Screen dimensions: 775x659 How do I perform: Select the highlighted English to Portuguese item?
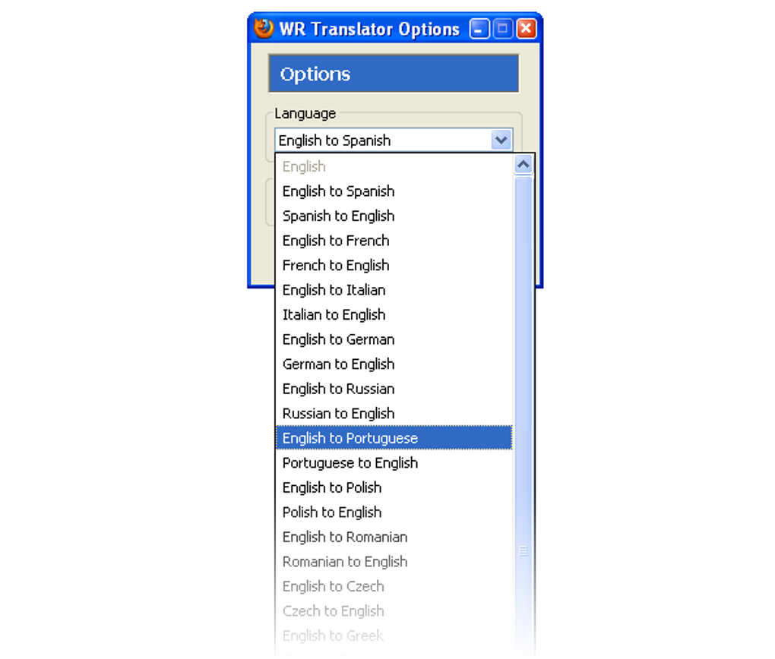350,438
